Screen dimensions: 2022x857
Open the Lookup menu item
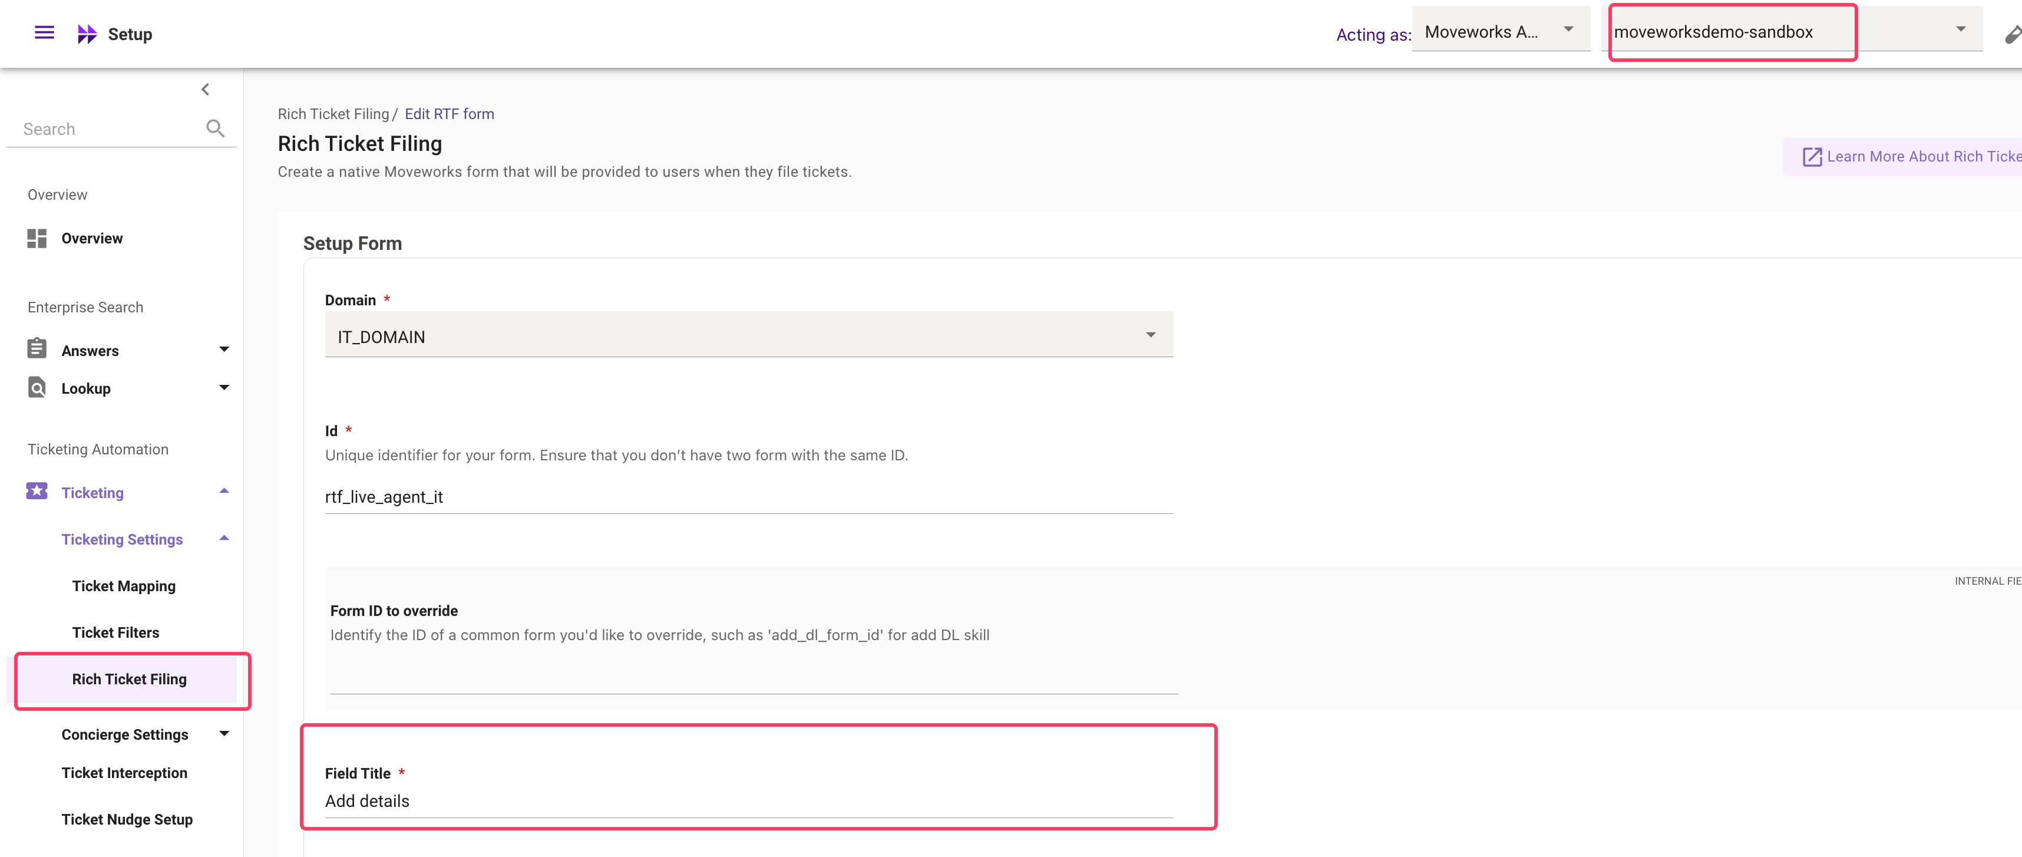pyautogui.click(x=85, y=389)
